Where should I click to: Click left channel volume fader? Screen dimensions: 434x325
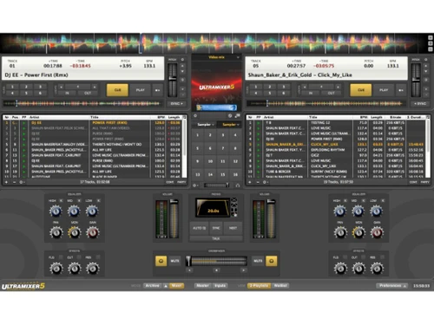[x=174, y=218]
